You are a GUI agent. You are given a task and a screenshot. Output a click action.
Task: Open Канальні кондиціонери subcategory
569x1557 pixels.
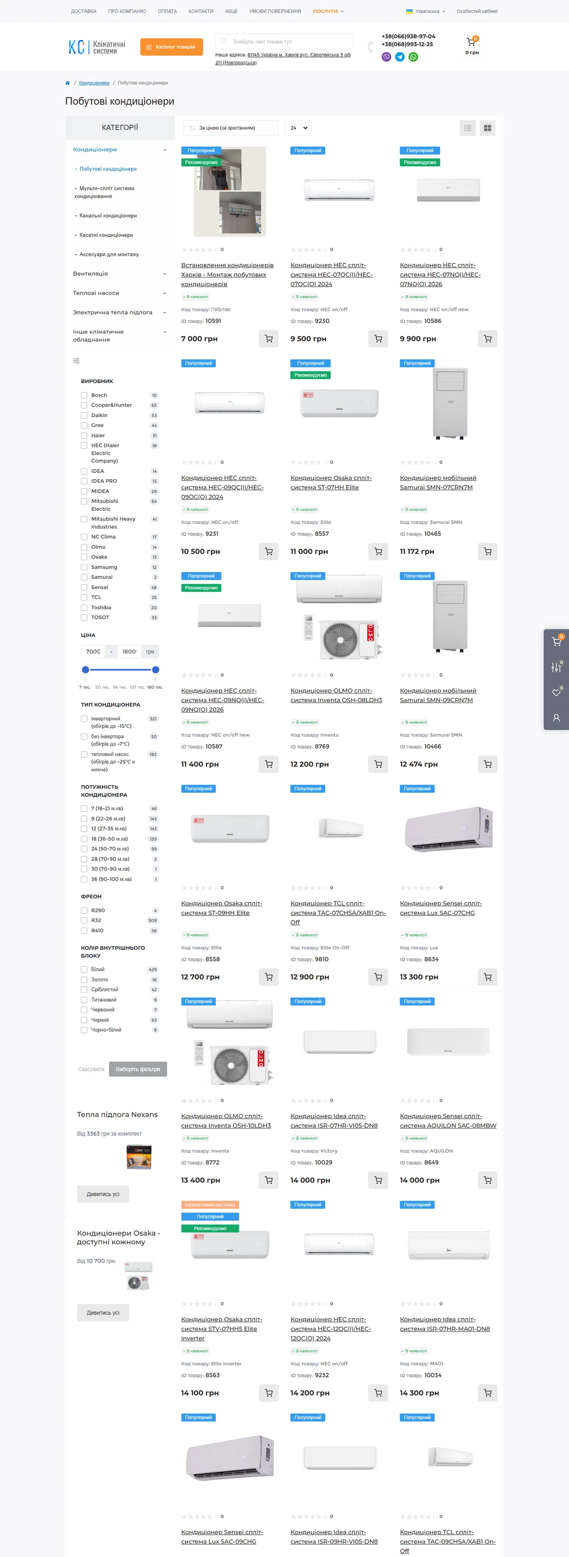tap(108, 216)
